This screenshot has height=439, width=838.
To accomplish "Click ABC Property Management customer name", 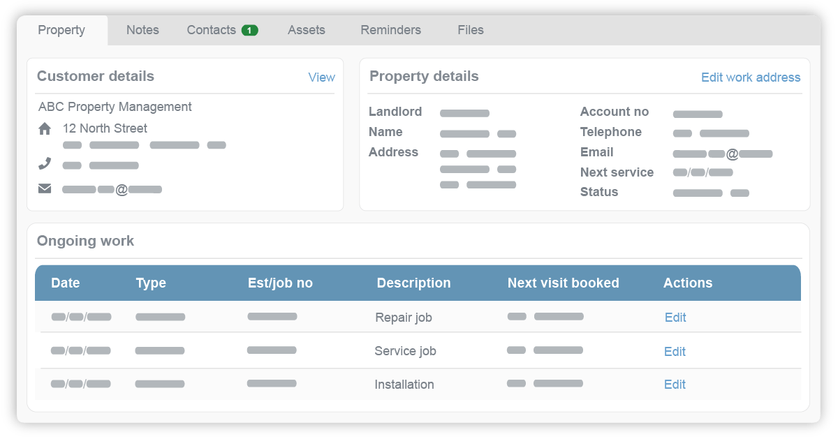I will click(115, 107).
